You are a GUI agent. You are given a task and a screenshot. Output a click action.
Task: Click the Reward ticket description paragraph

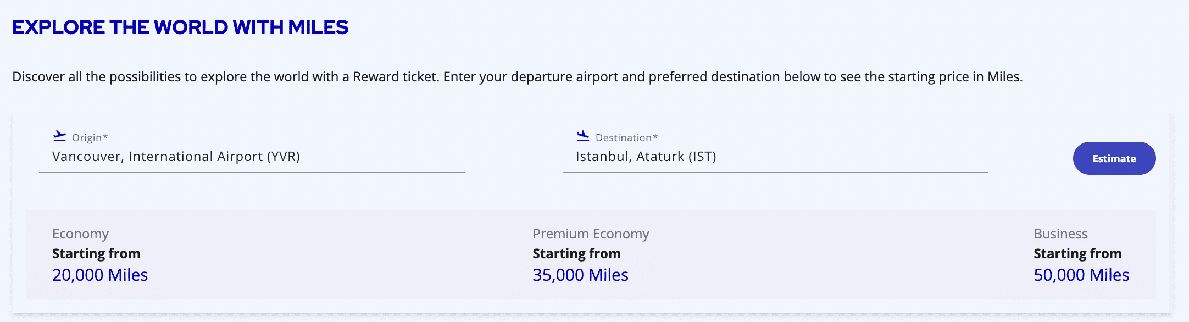click(516, 77)
